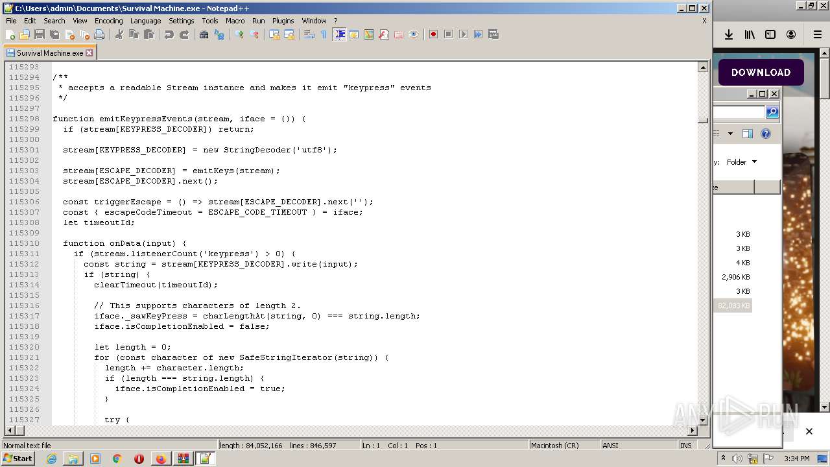Toggle word wrap in the toolbar
The height and width of the screenshot is (467, 830).
[x=309, y=34]
